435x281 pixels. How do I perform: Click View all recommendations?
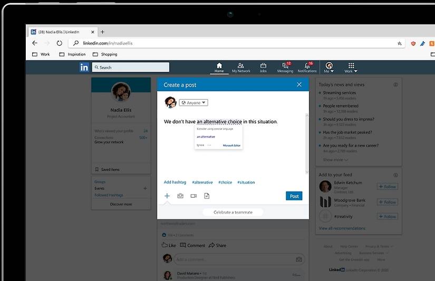[342, 228]
